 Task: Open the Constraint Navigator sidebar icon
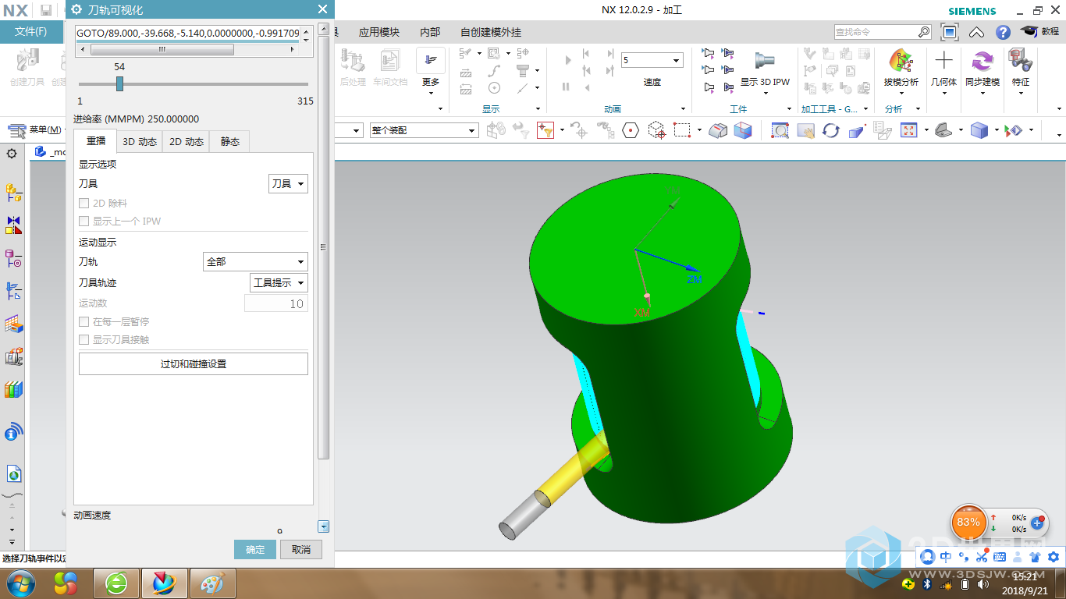pos(13,225)
